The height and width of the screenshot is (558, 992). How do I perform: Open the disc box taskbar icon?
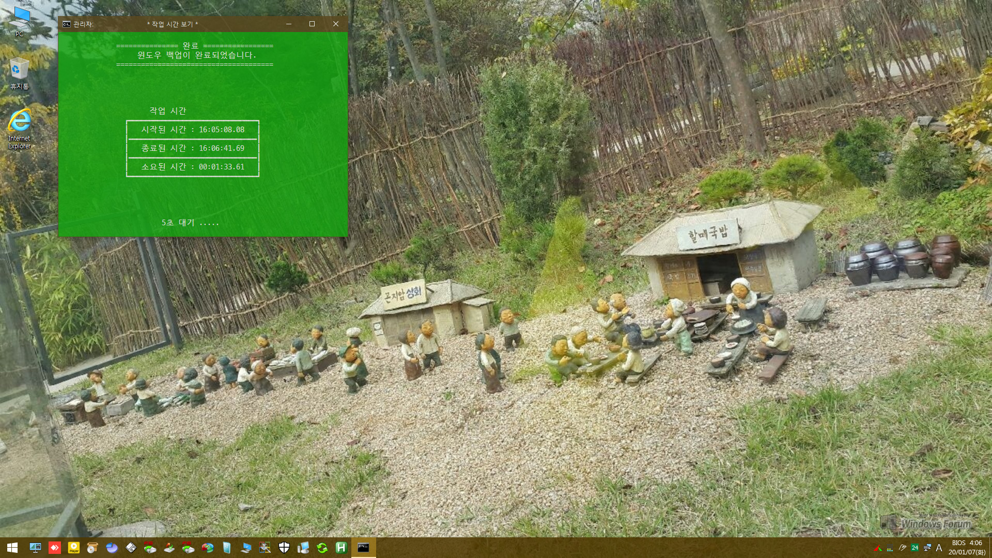tap(93, 548)
